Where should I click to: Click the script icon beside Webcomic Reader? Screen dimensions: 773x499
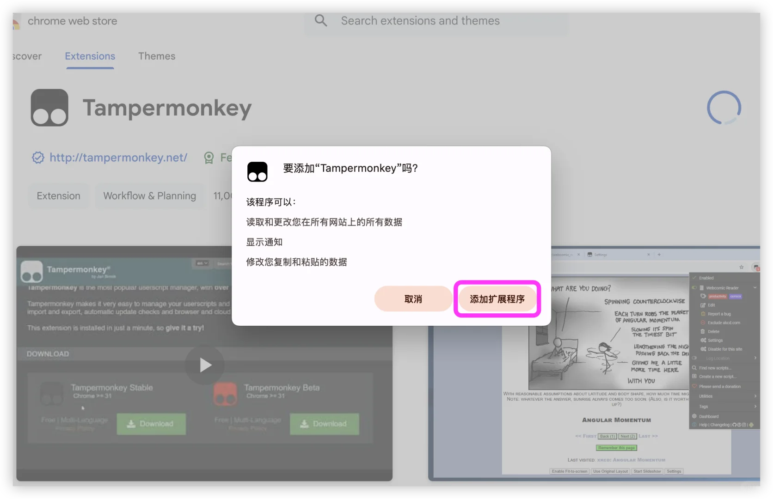(702, 287)
